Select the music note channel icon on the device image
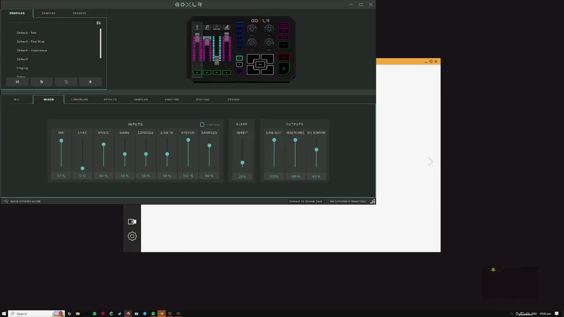 point(207,27)
